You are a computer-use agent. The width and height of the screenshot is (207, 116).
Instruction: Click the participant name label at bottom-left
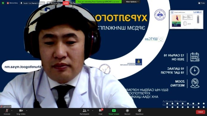[6, 107]
